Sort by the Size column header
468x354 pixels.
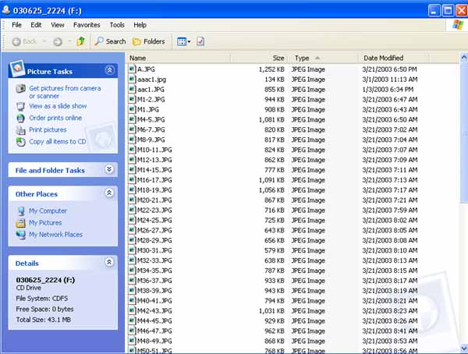[x=259, y=58]
